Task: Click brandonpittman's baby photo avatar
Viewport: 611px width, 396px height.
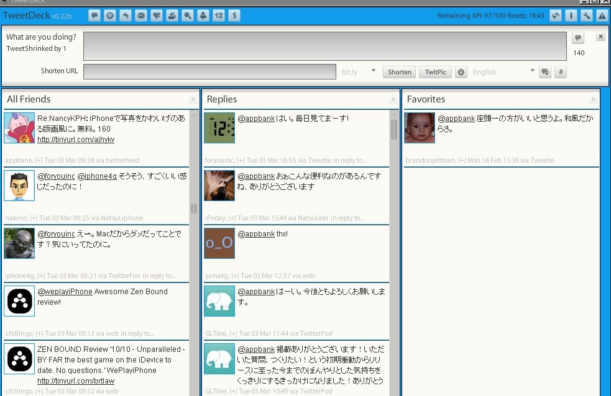Action: tap(420, 128)
